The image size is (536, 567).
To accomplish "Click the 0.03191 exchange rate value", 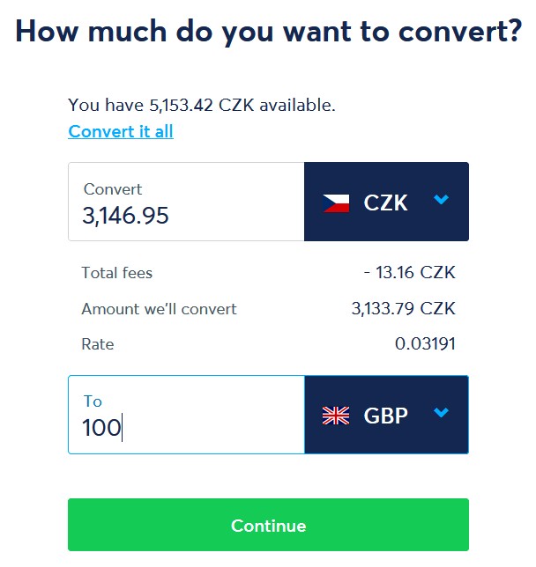I will point(425,343).
